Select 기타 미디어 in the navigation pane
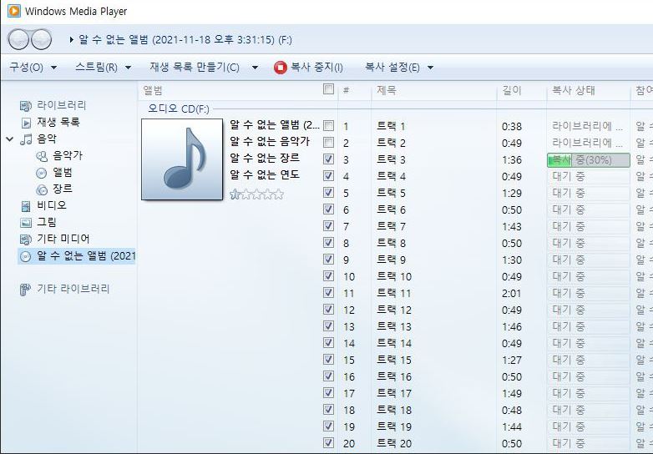This screenshot has height=454, width=653. point(63,239)
